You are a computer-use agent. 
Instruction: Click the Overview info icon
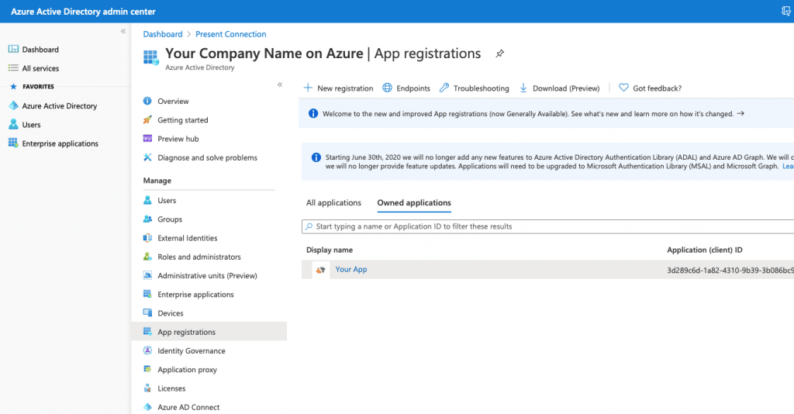147,101
